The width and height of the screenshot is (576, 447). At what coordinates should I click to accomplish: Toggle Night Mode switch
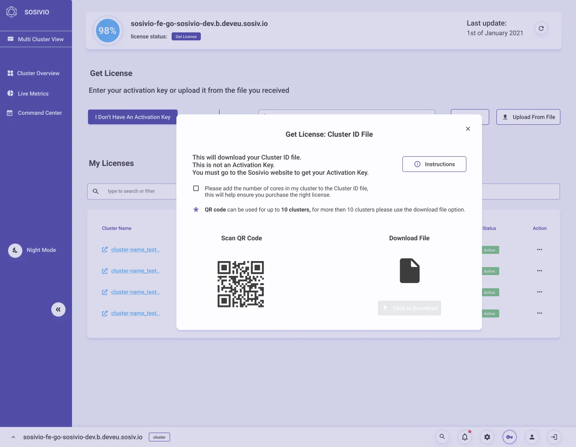click(x=15, y=251)
